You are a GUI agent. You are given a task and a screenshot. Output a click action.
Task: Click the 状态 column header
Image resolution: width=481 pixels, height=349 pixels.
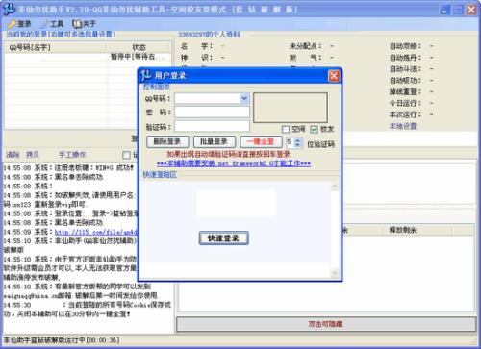[x=139, y=47]
